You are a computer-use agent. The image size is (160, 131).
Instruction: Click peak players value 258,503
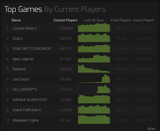pos(121,79)
